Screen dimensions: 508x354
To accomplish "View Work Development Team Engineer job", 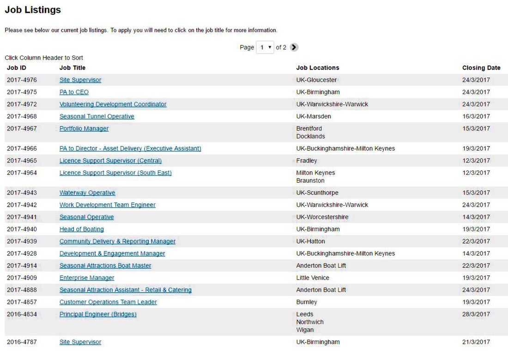I will point(107,205).
